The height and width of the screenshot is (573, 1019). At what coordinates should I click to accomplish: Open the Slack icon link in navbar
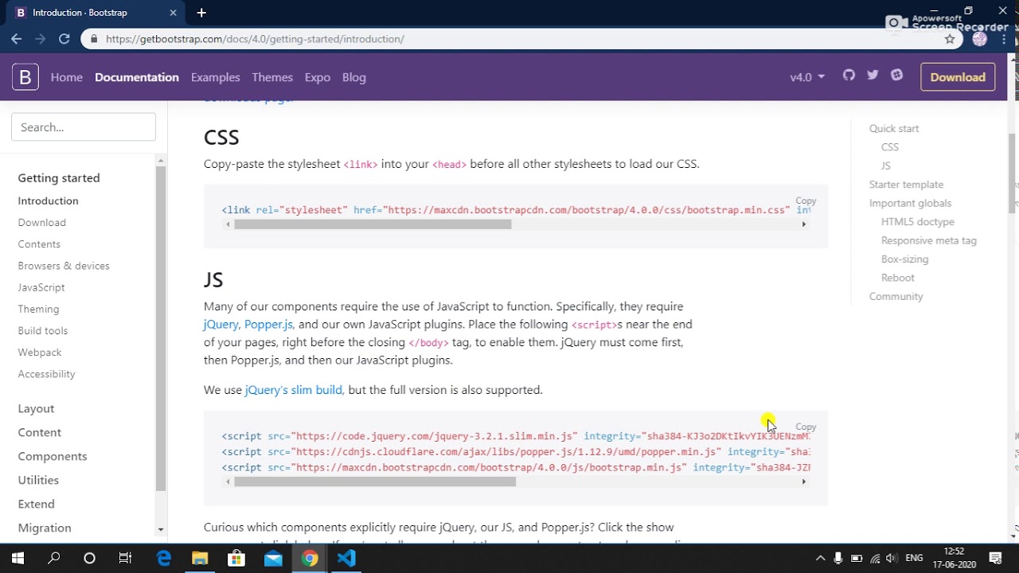click(x=896, y=75)
